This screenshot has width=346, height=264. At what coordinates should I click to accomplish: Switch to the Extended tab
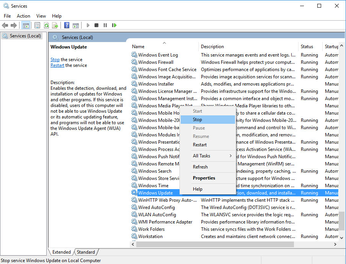click(61, 252)
